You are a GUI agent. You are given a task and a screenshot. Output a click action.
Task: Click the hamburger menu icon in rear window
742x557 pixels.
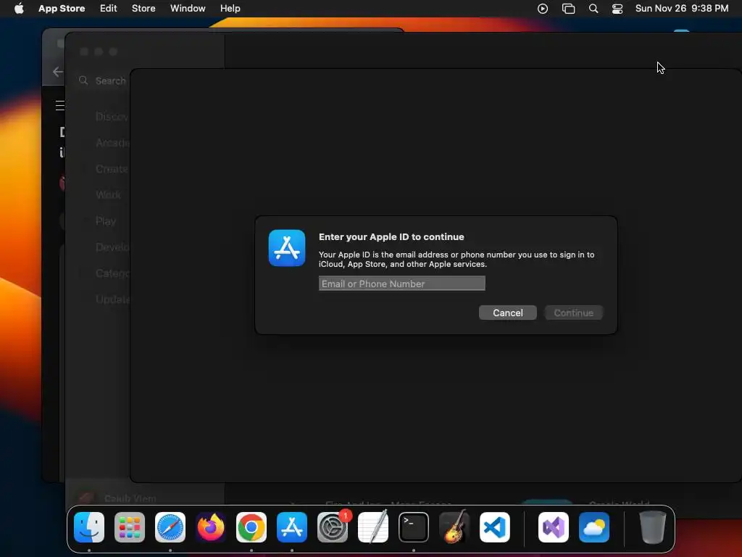click(x=60, y=105)
